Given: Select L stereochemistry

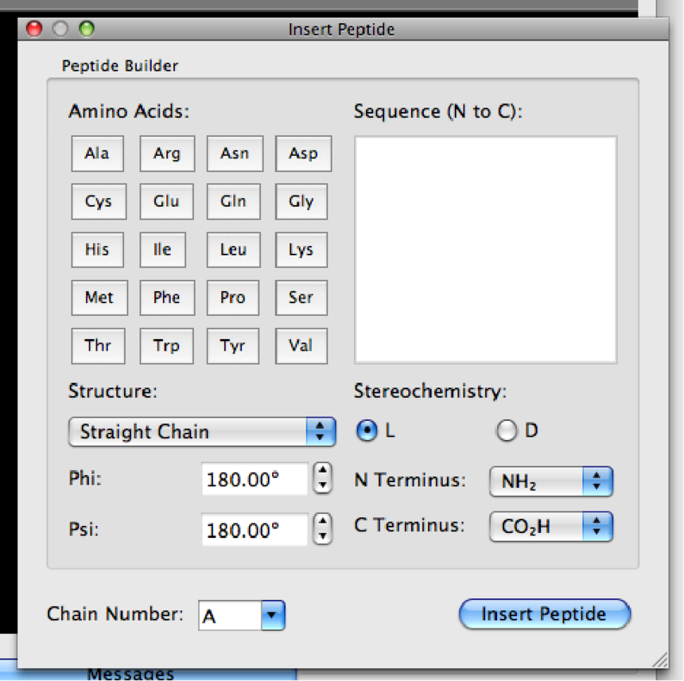Looking at the screenshot, I should tap(367, 431).
